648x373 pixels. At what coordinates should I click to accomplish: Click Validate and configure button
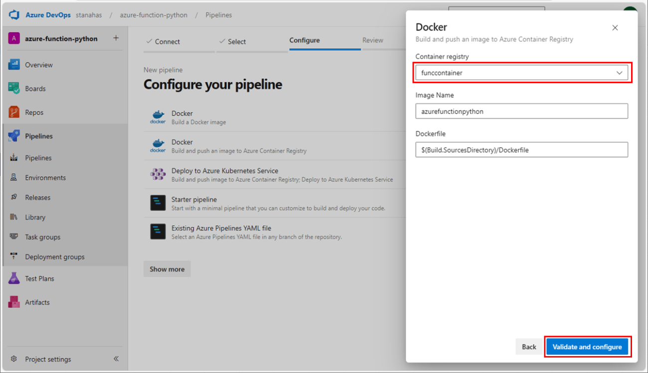coord(587,347)
